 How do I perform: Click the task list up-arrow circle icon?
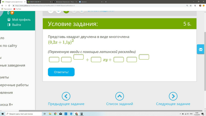119,96
